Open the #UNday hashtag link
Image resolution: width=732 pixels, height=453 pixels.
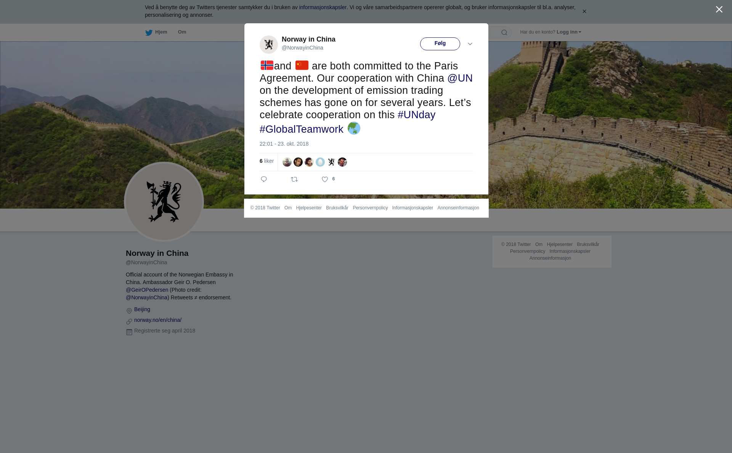pyautogui.click(x=416, y=115)
